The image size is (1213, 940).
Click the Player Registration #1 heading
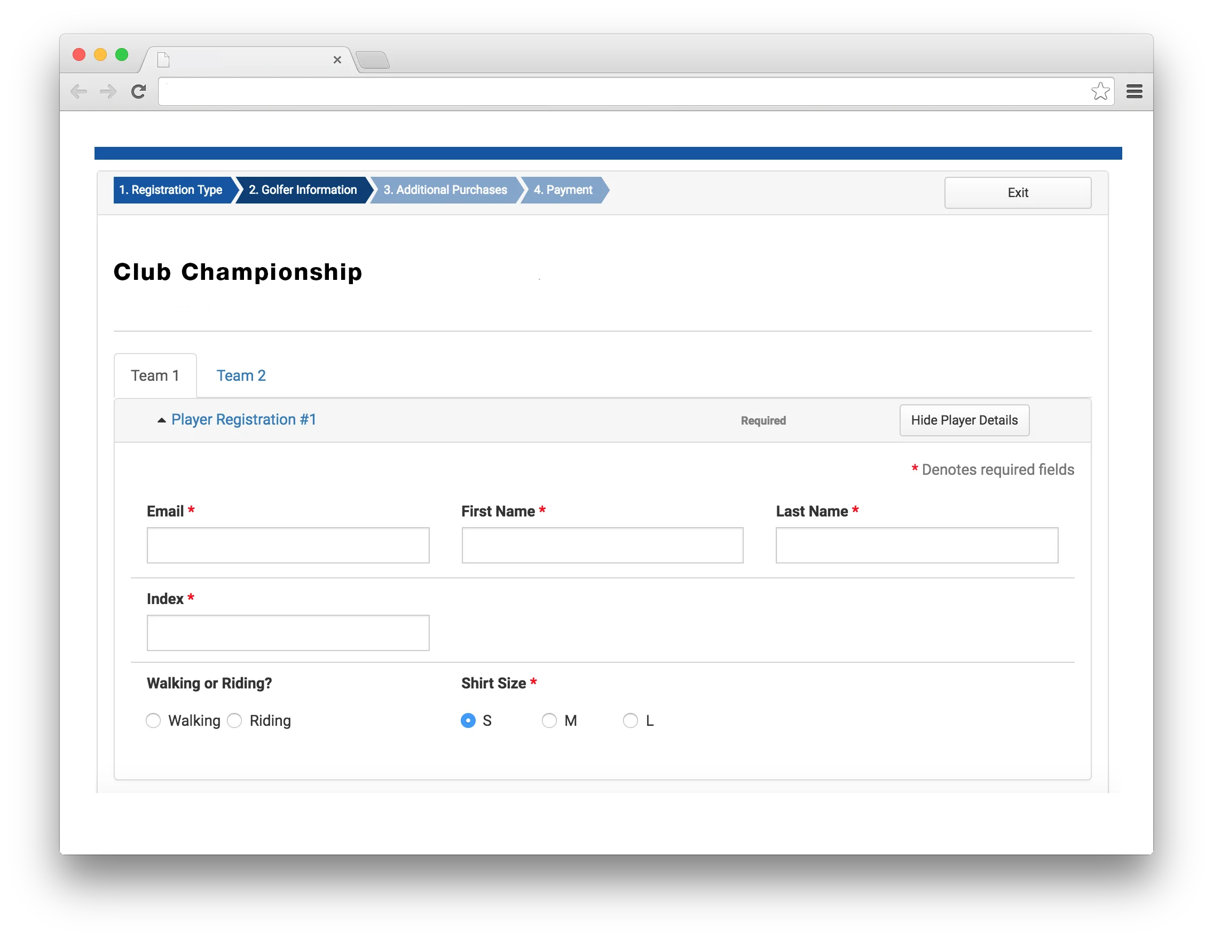coord(244,420)
